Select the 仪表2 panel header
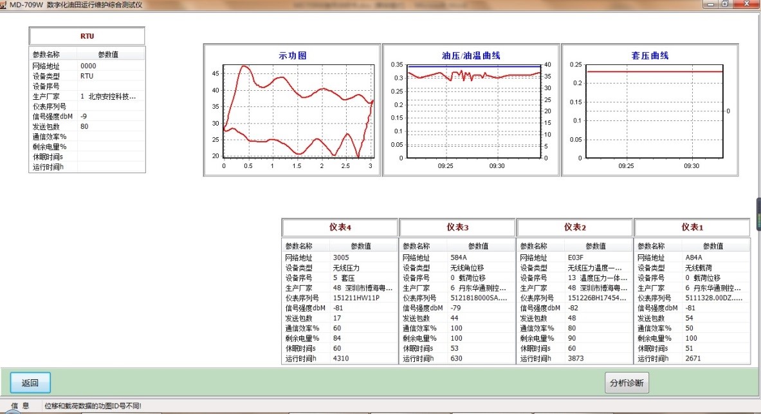 (574, 227)
